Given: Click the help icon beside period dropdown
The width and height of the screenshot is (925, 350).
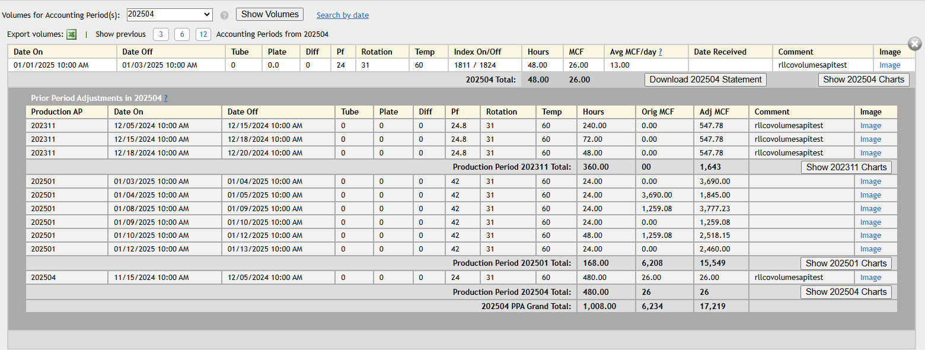Looking at the screenshot, I should (224, 15).
